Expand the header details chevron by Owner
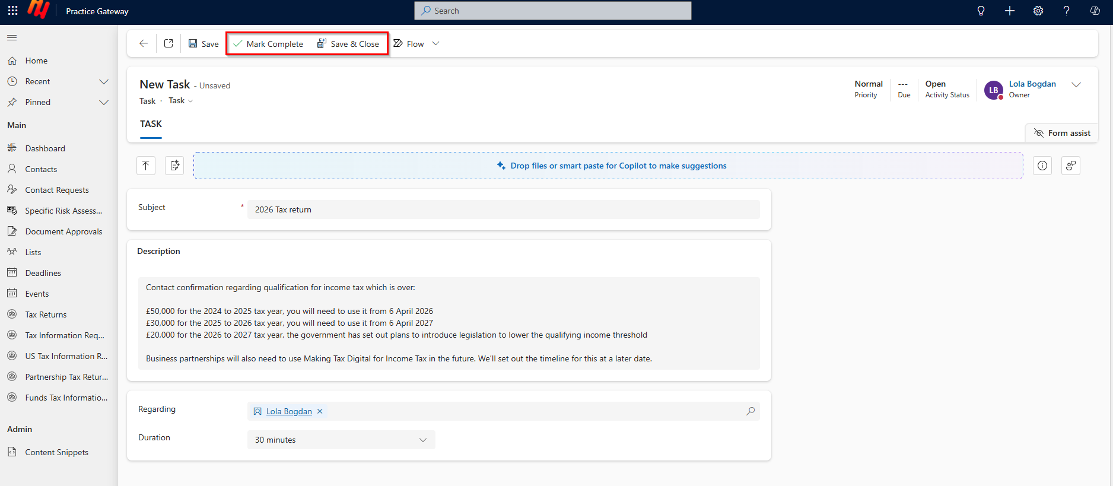 tap(1076, 84)
